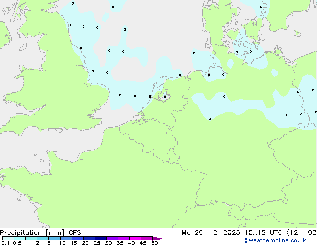Select the 0.5–1 mm legend swatch
The image size is (317, 245).
tap(20, 238)
